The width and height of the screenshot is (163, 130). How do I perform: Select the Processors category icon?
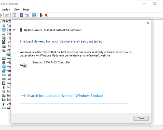(x=4, y=83)
